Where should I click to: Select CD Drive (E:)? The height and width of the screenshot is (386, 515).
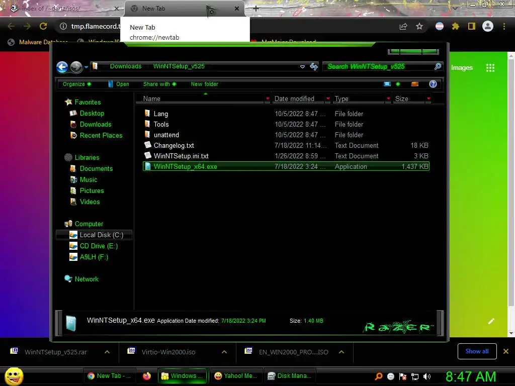click(x=99, y=246)
